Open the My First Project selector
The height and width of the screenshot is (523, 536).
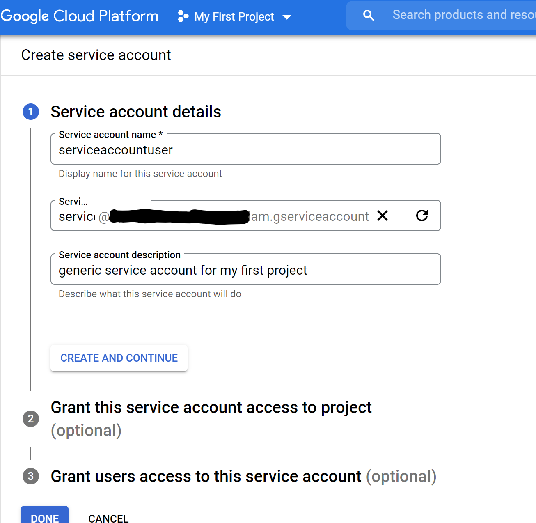tap(234, 17)
